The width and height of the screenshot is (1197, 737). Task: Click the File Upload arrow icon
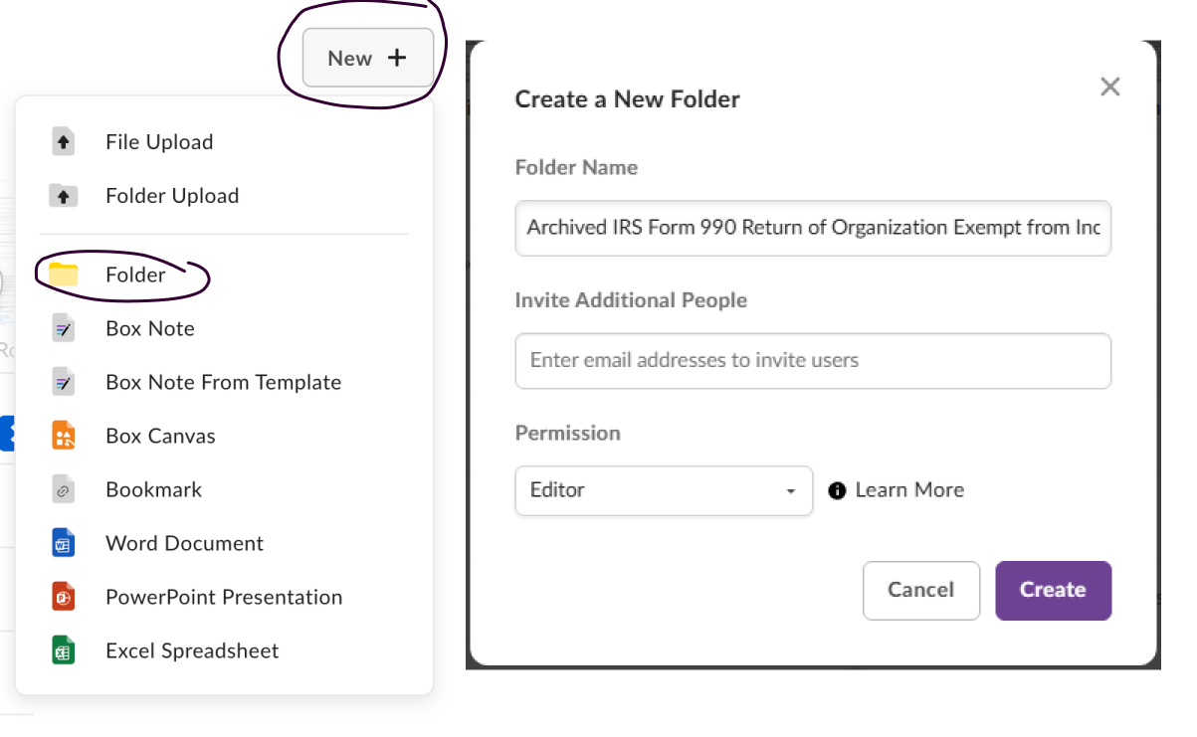point(64,141)
